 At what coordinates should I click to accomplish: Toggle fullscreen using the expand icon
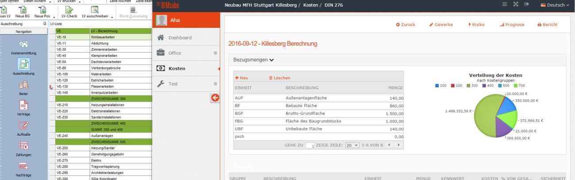tap(516, 4)
